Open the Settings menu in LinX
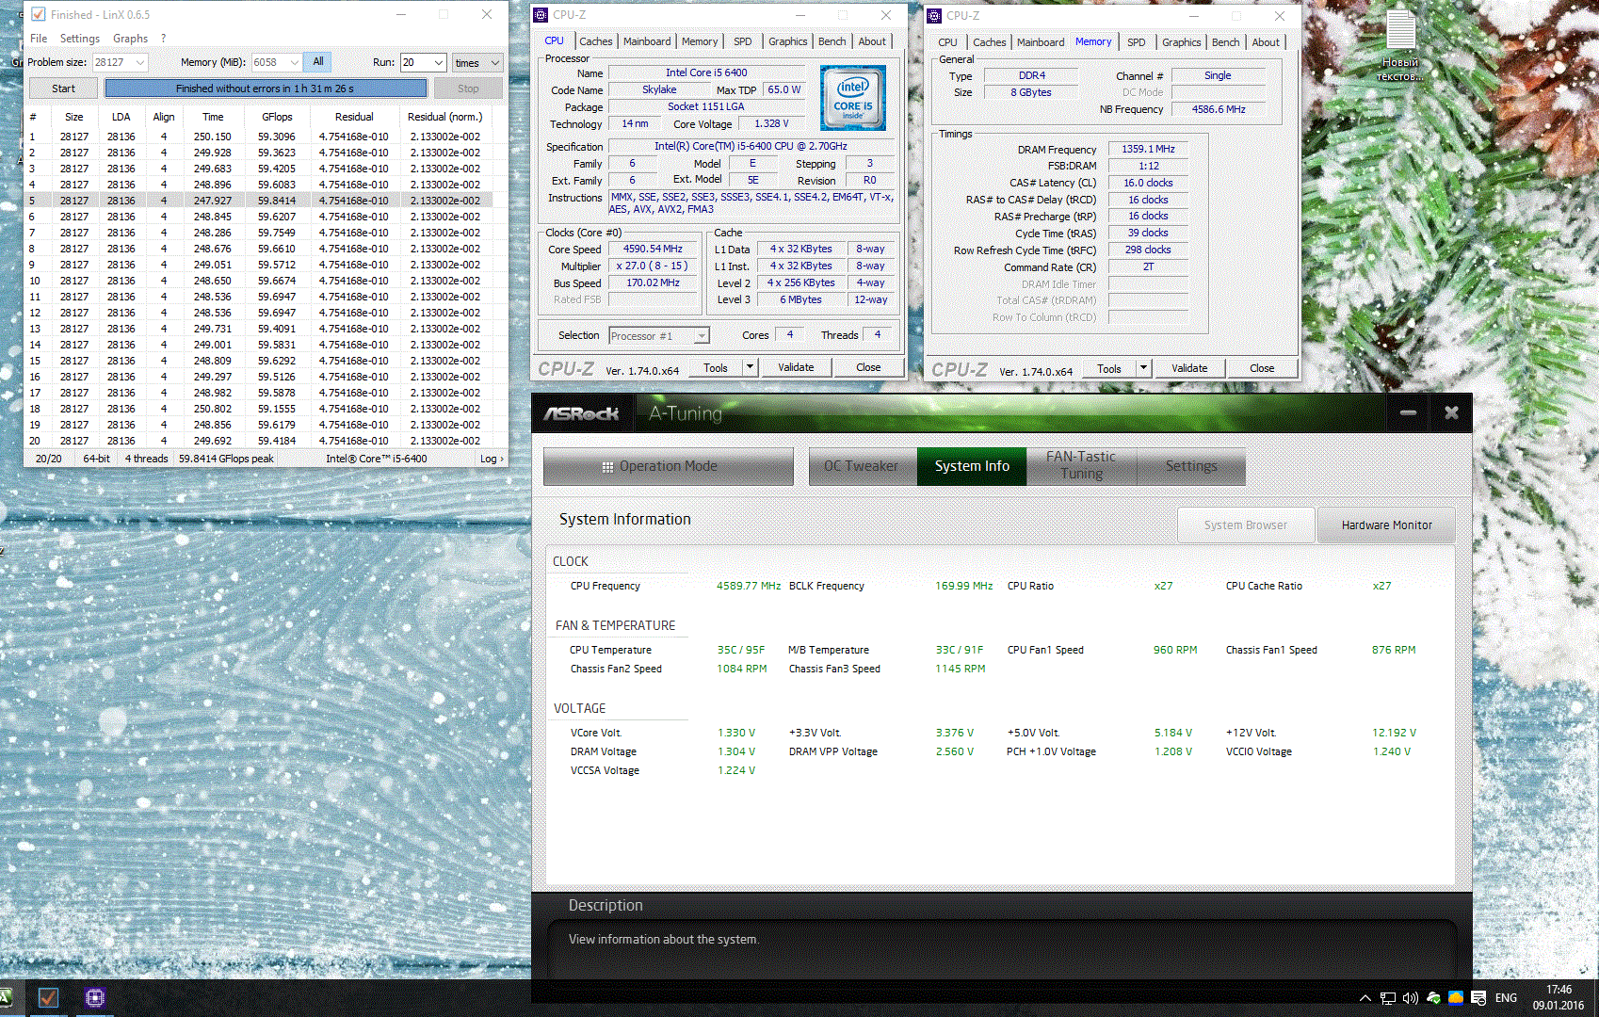This screenshot has height=1017, width=1599. [x=80, y=39]
